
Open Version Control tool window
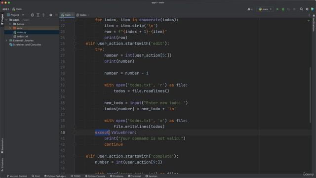click(x=17, y=176)
